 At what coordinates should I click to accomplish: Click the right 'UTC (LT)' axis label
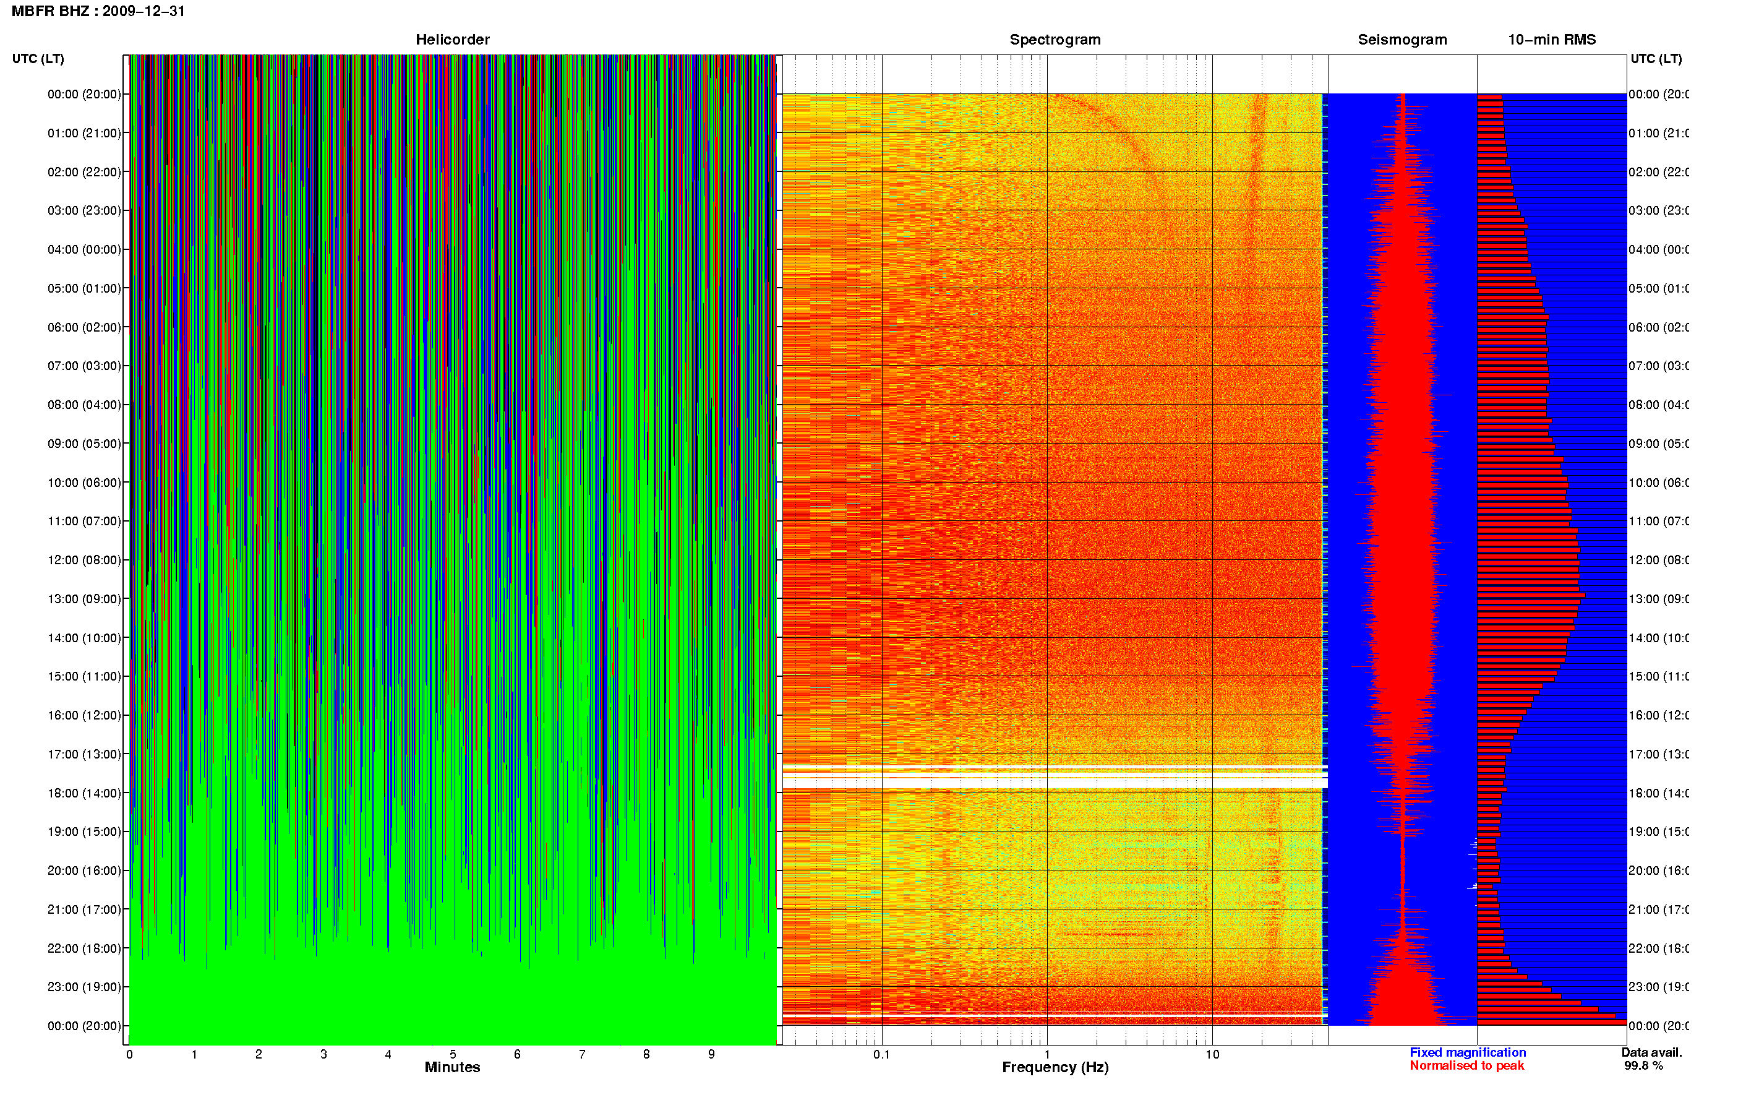(x=1656, y=59)
